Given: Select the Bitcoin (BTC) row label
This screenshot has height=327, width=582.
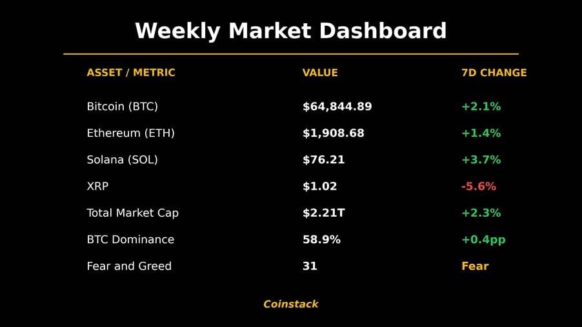Looking at the screenshot, I should point(122,106).
